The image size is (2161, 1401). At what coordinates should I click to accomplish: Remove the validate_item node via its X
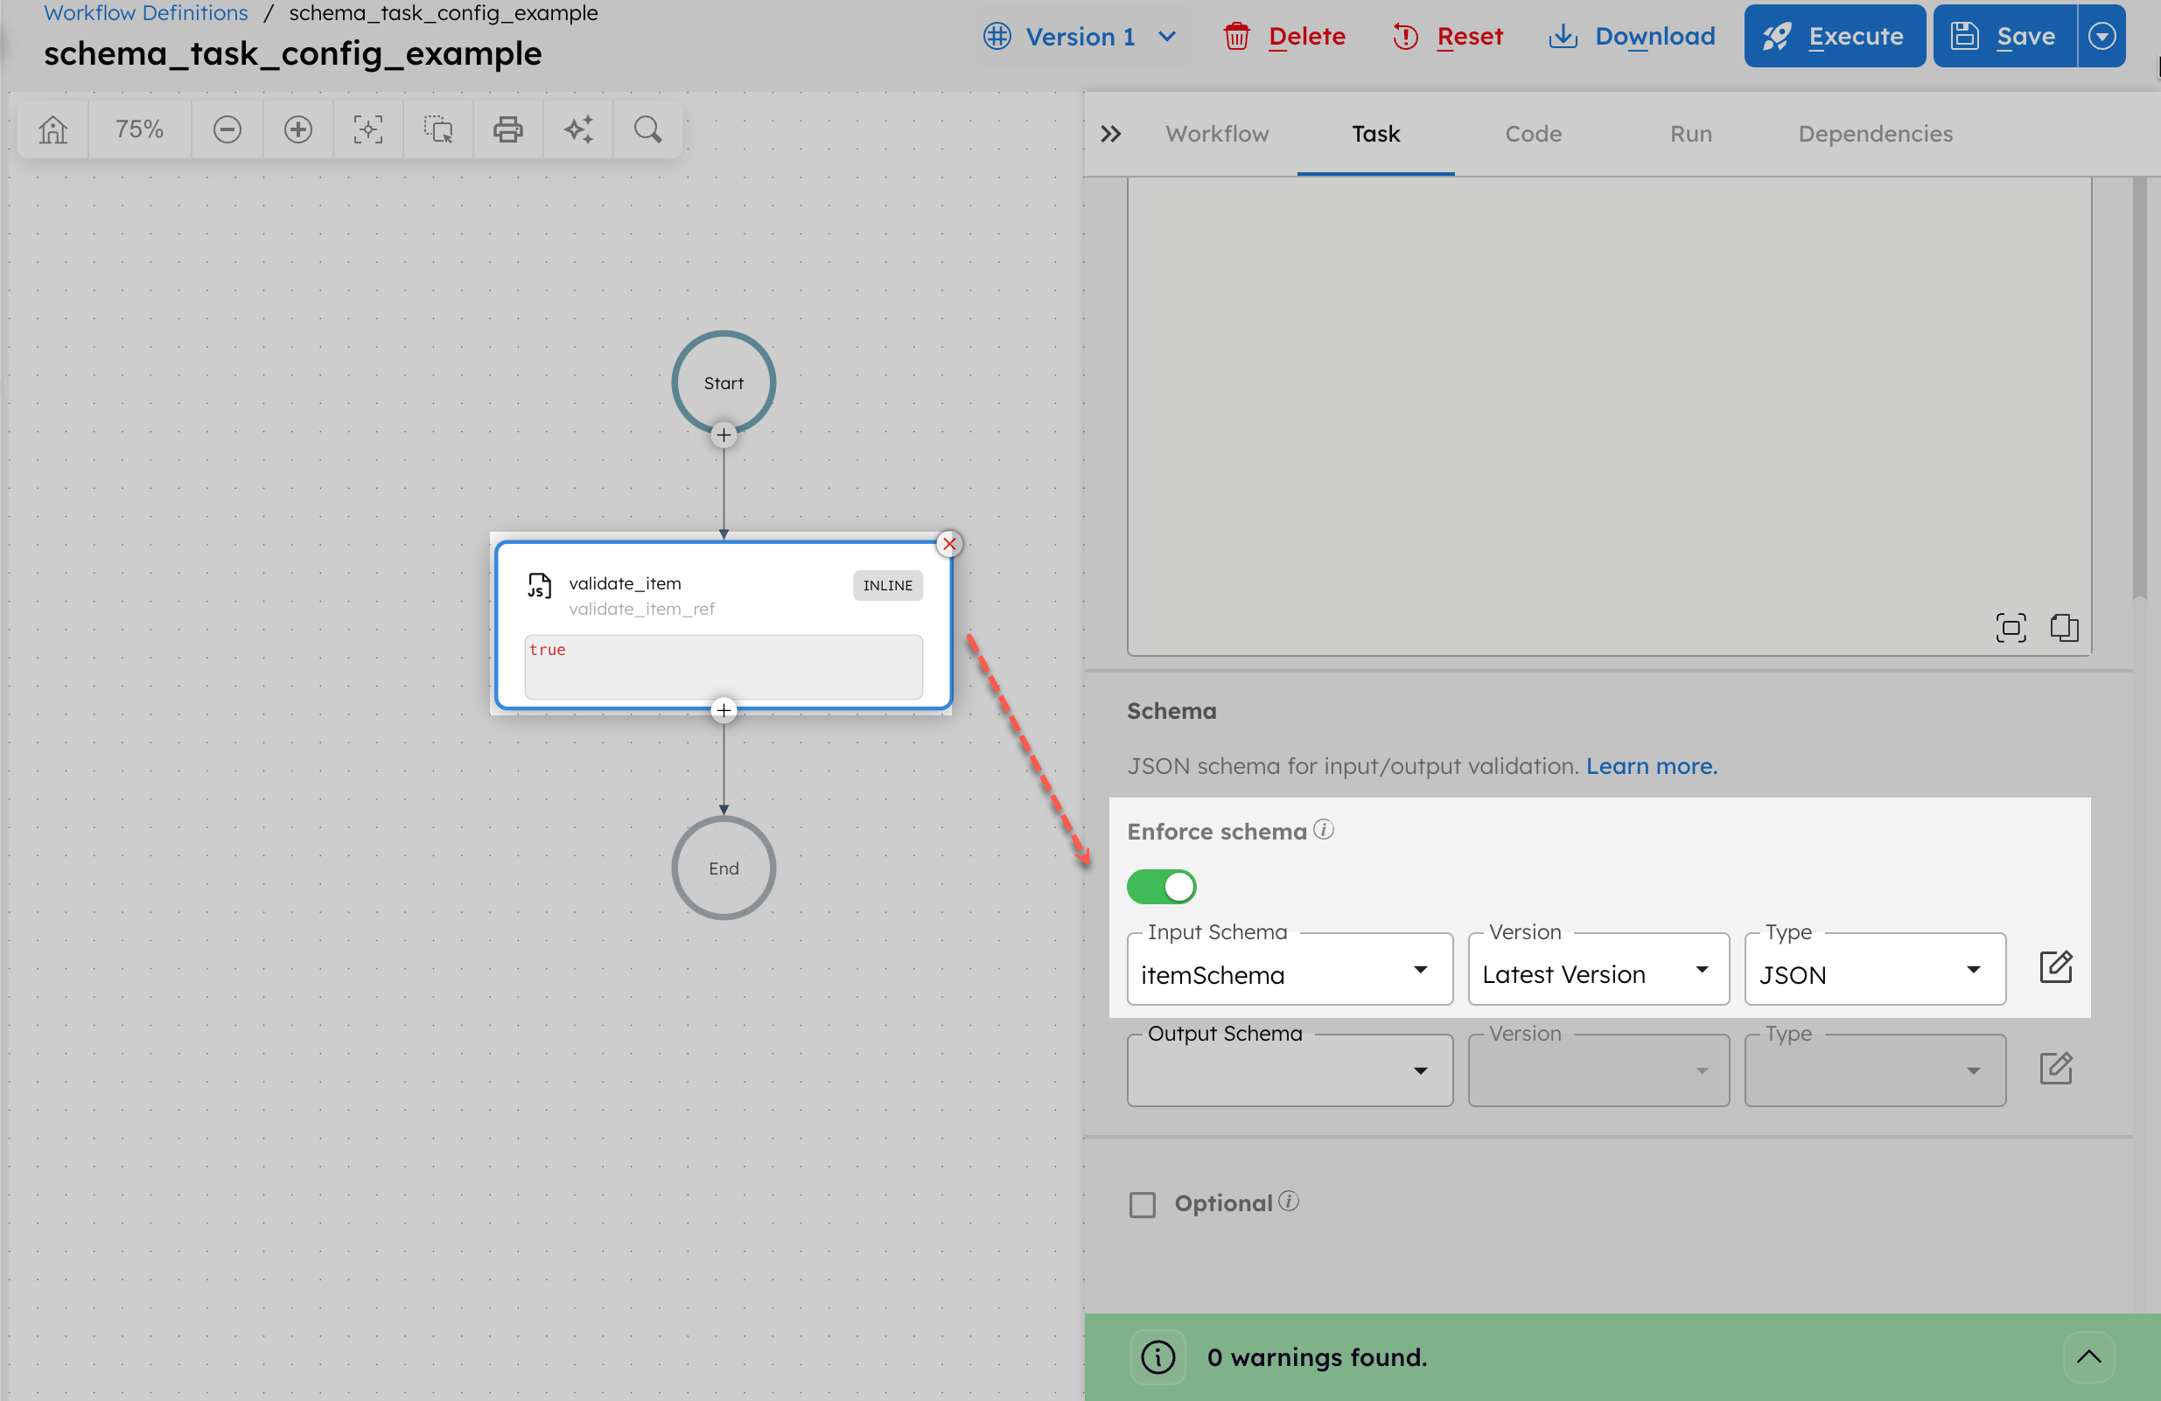click(949, 545)
